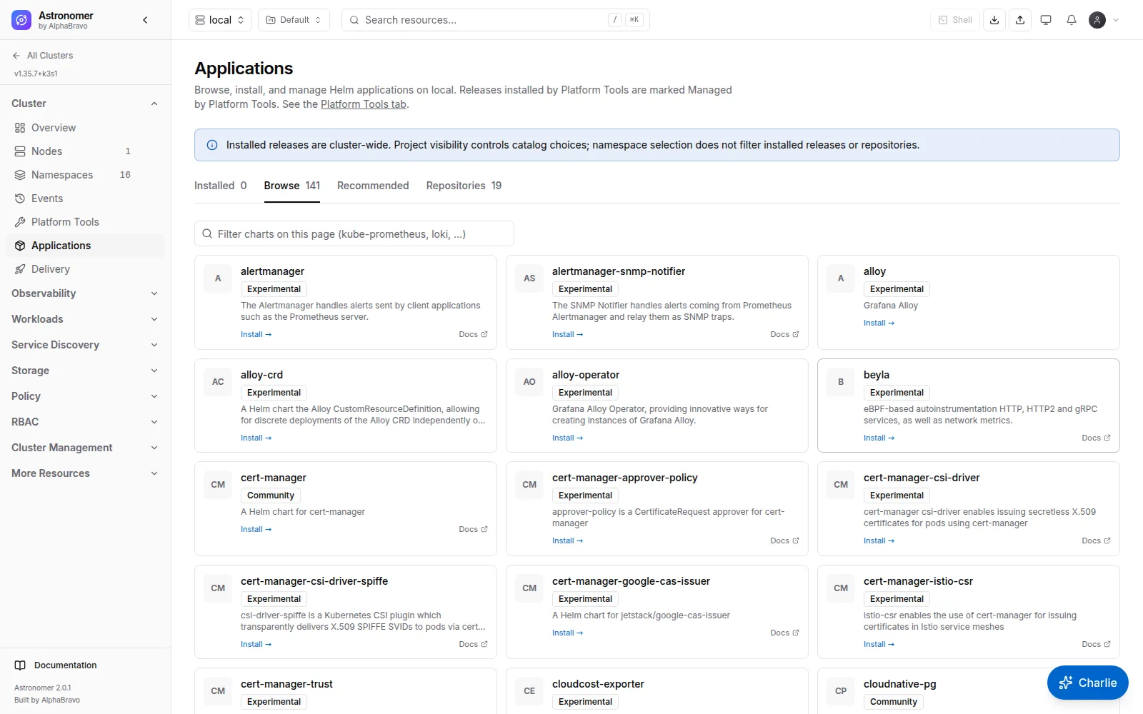The width and height of the screenshot is (1143, 714).
Task: Expand the RBAC section
Action: (x=85, y=422)
